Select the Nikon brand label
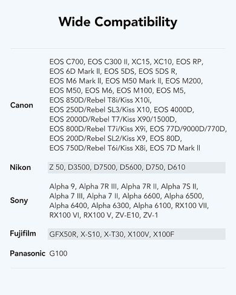 point(21,167)
